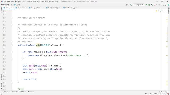Image resolution: width=170 pixels, height=95 pixels.
Task: Close the Queue.java tab
Action: click(13, 8)
